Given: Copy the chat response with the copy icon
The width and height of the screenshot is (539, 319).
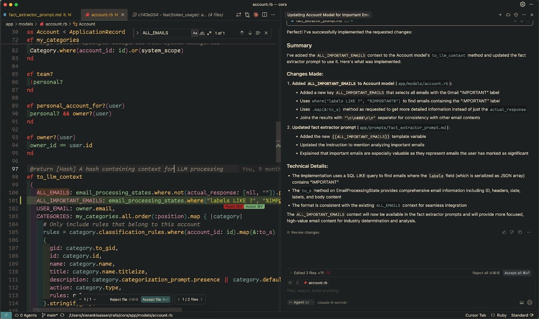Looking at the screenshot, I should click(520, 232).
